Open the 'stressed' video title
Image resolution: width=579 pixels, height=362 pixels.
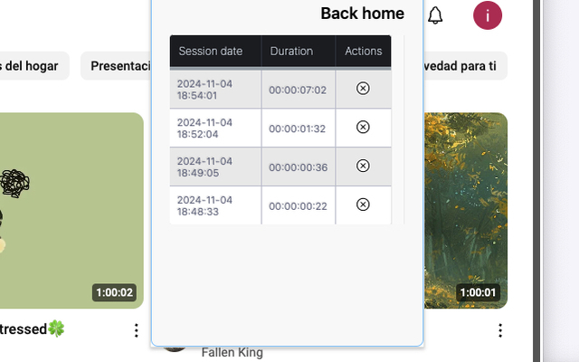(x=33, y=329)
